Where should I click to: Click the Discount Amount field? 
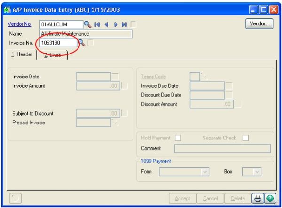[211, 104]
